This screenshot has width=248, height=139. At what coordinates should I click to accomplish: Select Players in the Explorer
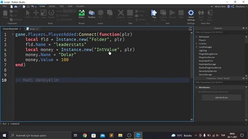tap(202, 40)
